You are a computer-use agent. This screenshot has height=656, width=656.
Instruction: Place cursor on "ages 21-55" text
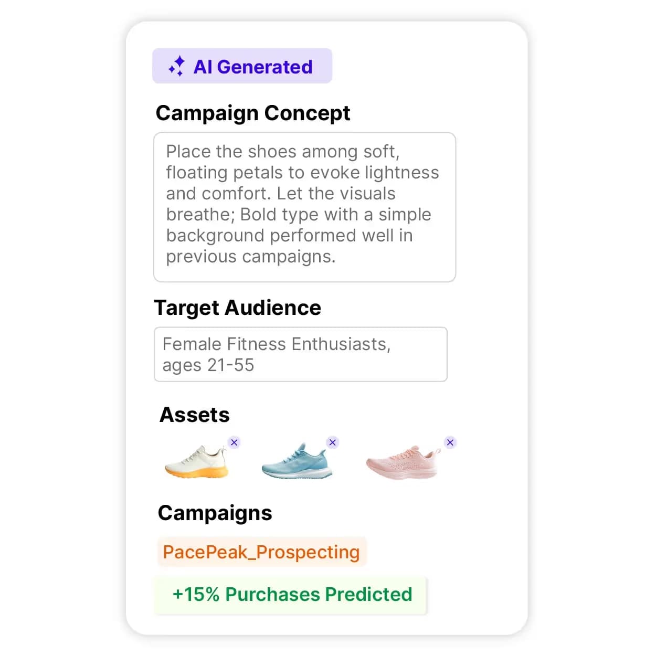(x=208, y=365)
